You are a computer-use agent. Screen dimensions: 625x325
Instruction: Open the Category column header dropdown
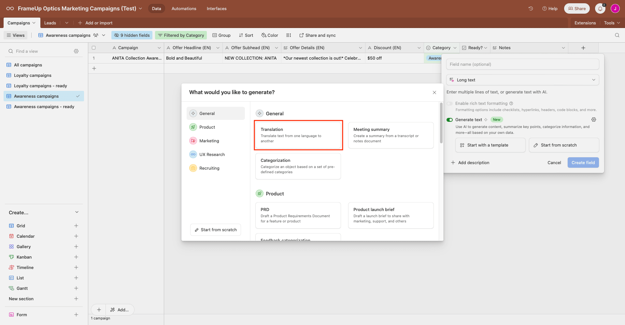click(x=455, y=48)
